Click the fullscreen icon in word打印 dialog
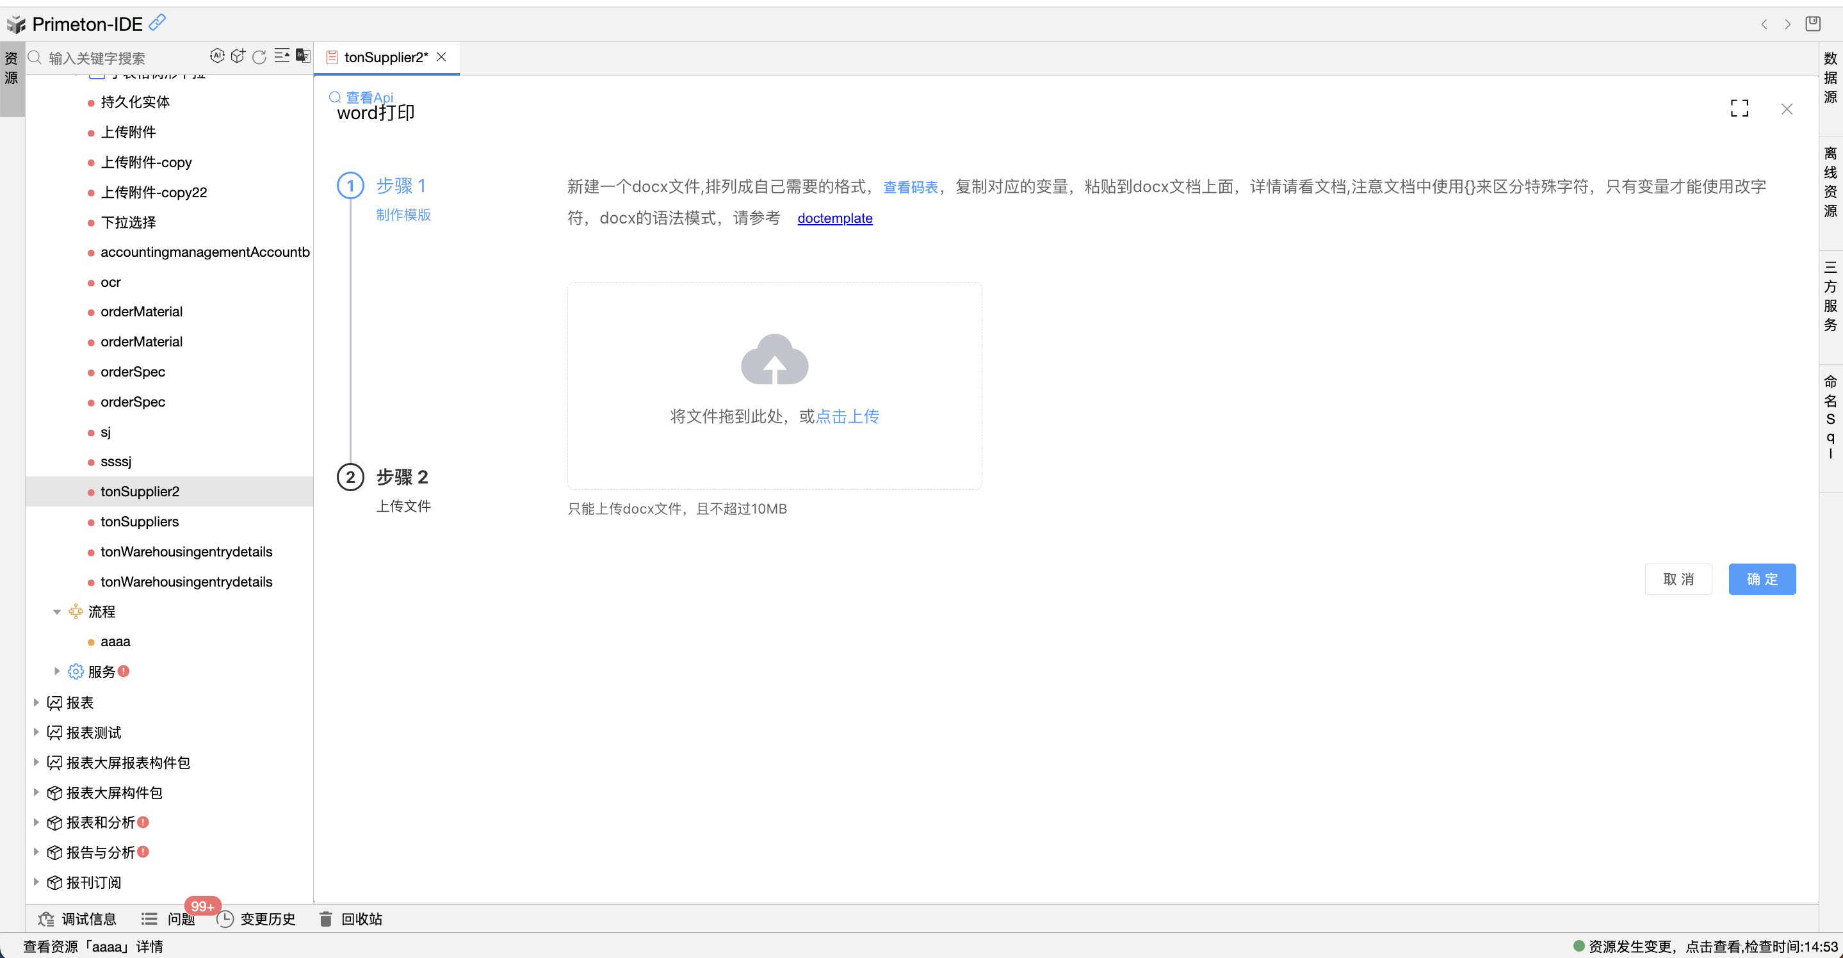 [x=1740, y=108]
